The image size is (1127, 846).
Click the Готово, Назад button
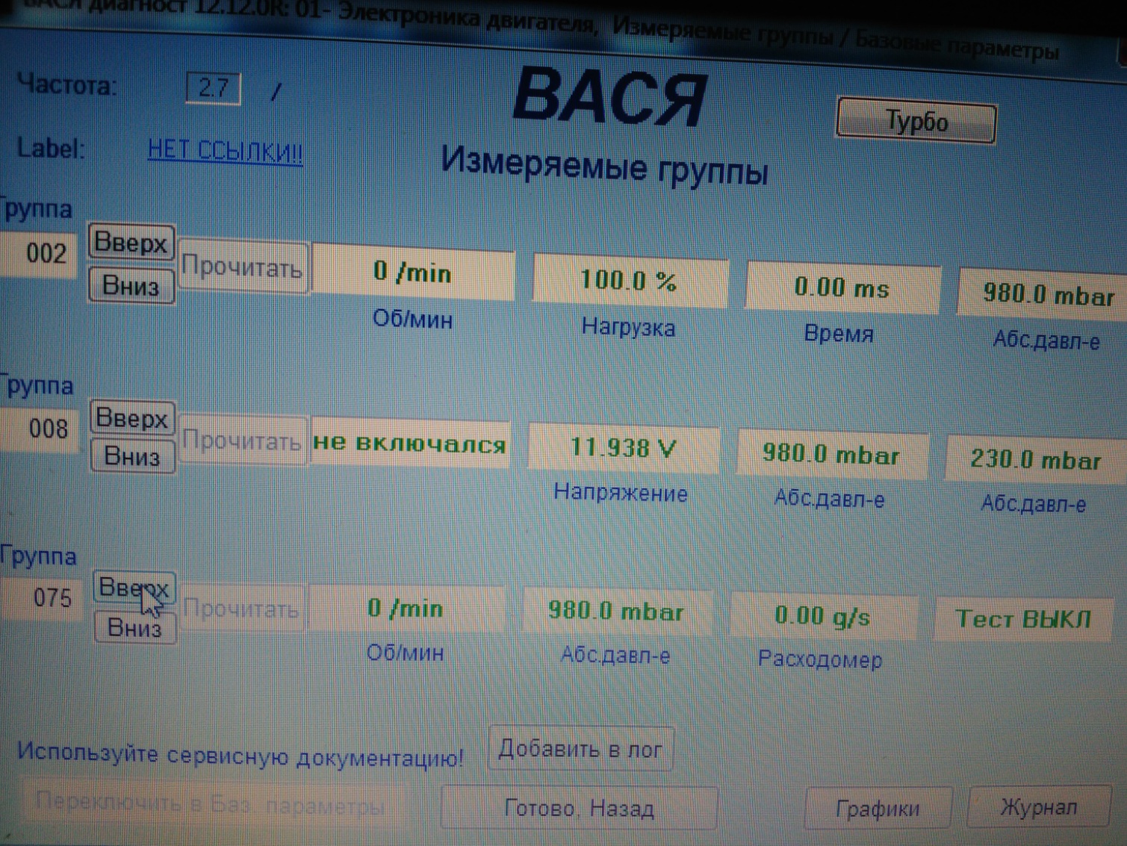(x=579, y=808)
